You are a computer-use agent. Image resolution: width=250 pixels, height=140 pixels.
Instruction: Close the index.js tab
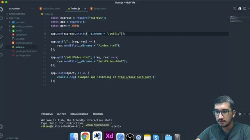85,9
